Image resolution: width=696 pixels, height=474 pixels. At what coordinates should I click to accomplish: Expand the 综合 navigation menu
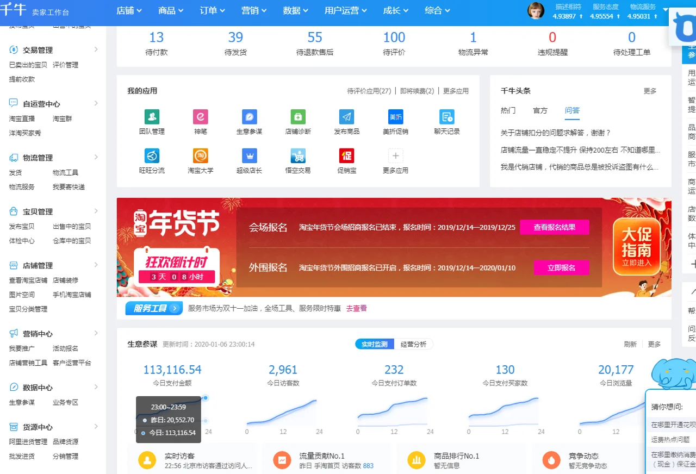(437, 10)
